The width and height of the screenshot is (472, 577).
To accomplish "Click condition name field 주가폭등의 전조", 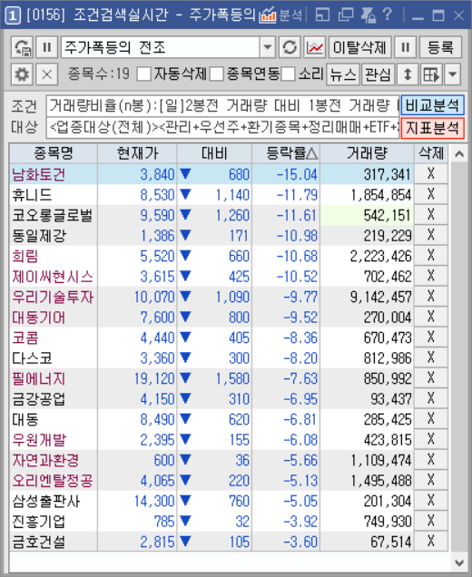I will click(x=161, y=47).
